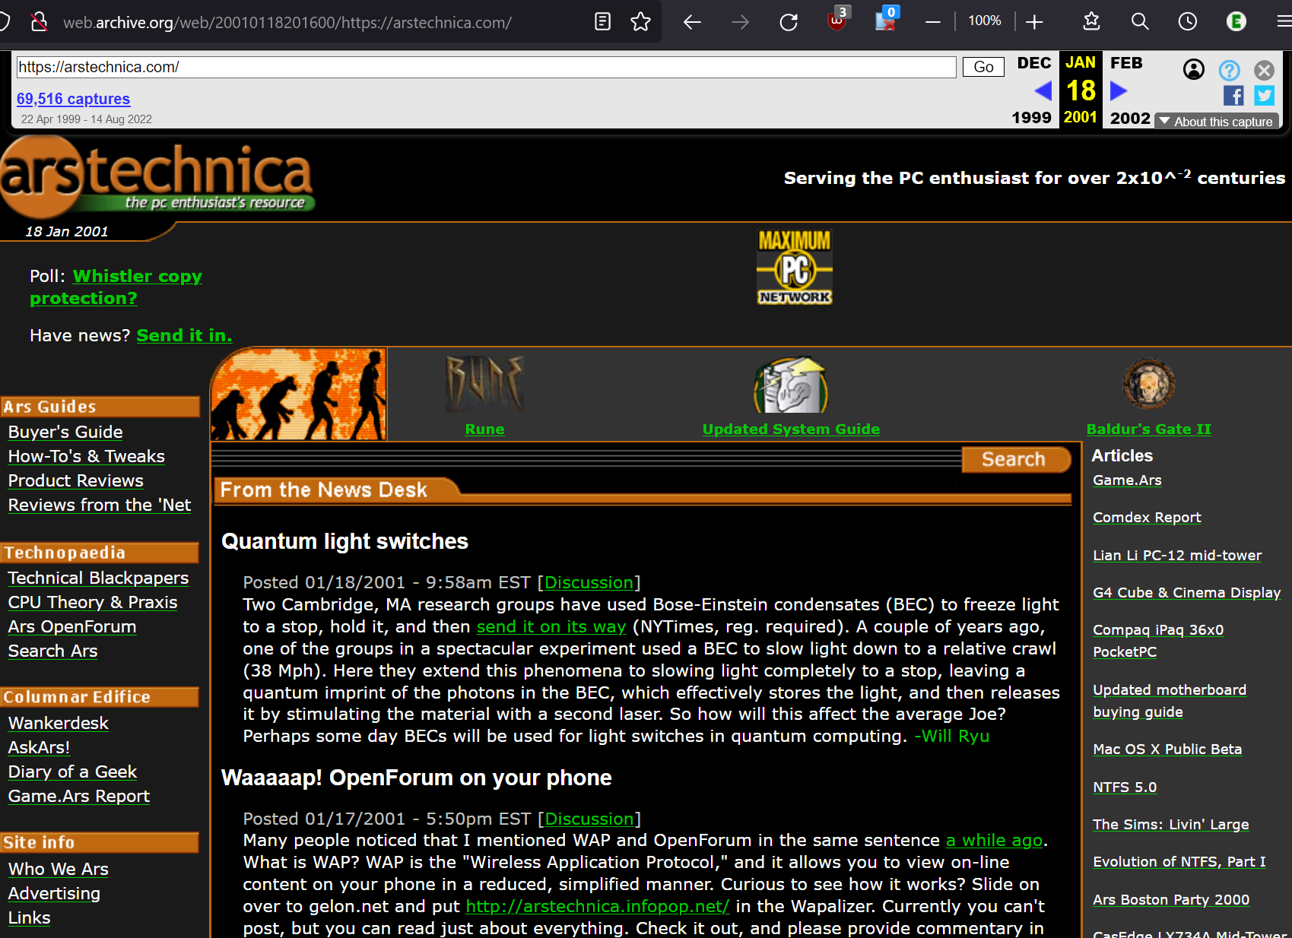Open the mail extension with 0 badge
This screenshot has height=938, width=1292.
886,19
